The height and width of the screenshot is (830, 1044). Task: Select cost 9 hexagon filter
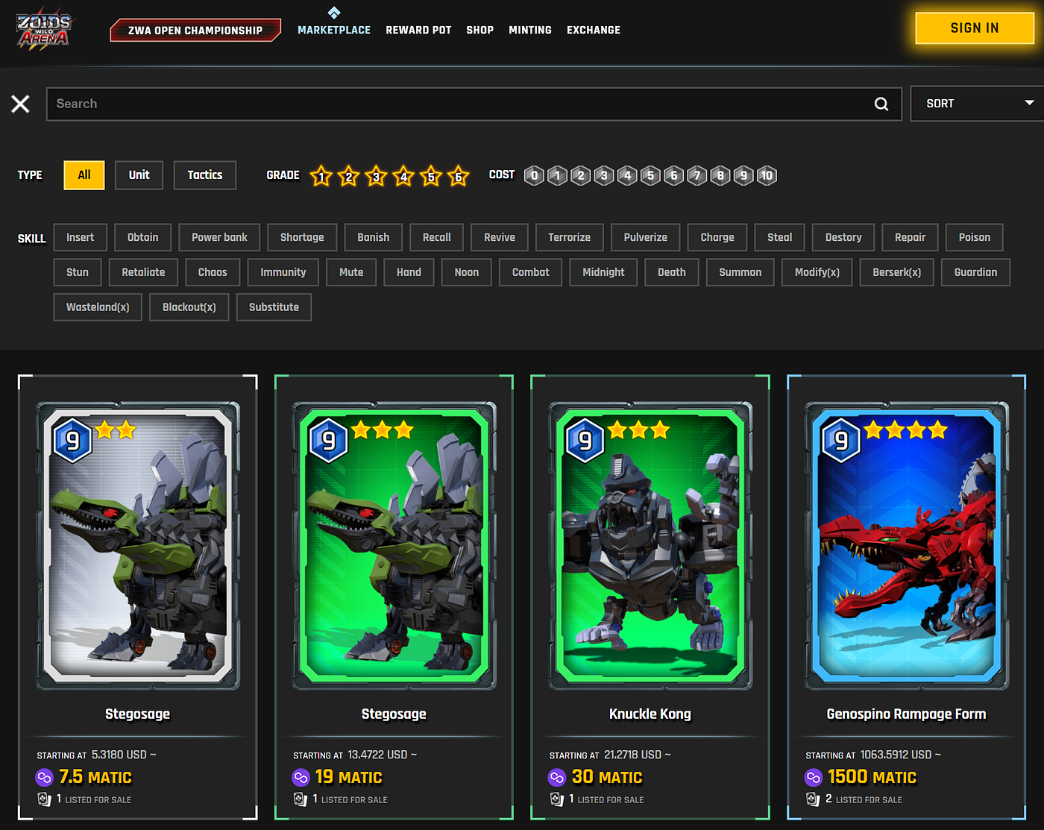[743, 175]
